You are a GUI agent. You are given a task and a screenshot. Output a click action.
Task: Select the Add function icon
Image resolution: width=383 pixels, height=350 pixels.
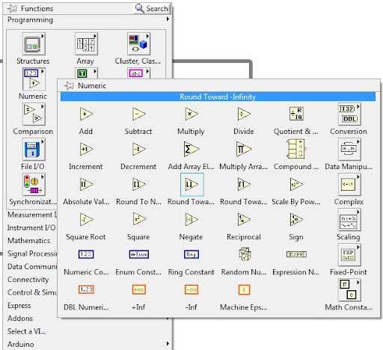click(x=86, y=114)
